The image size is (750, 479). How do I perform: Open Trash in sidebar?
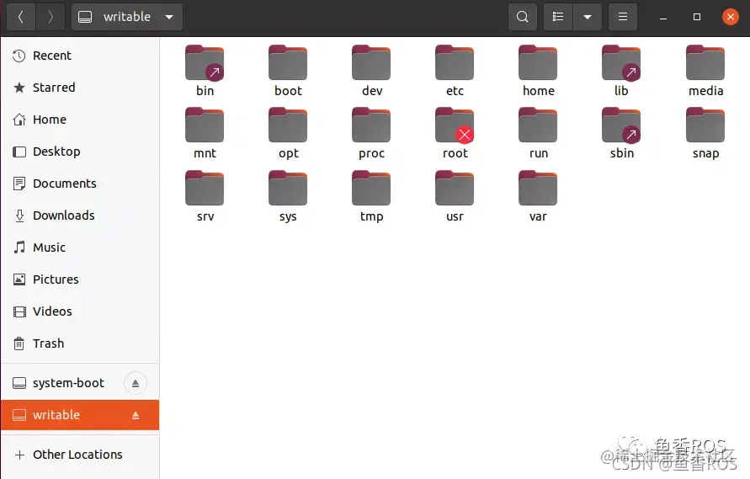(x=80, y=343)
